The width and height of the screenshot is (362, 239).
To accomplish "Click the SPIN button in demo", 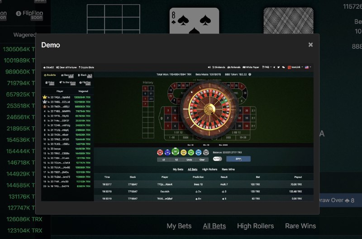I will coord(238,159).
